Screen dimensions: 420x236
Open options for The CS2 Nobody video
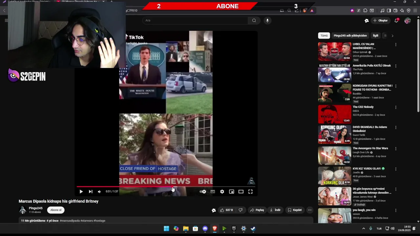click(x=396, y=107)
